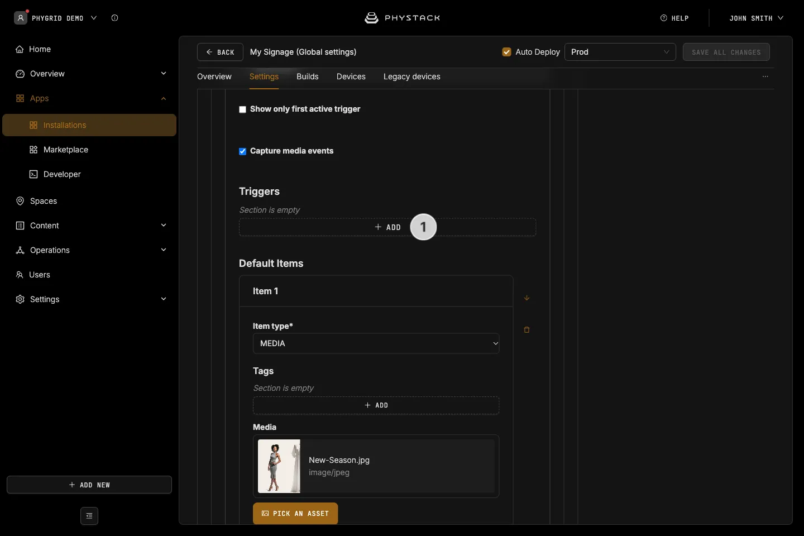Switch to the Overview tab
The image size is (804, 536).
[x=214, y=76]
